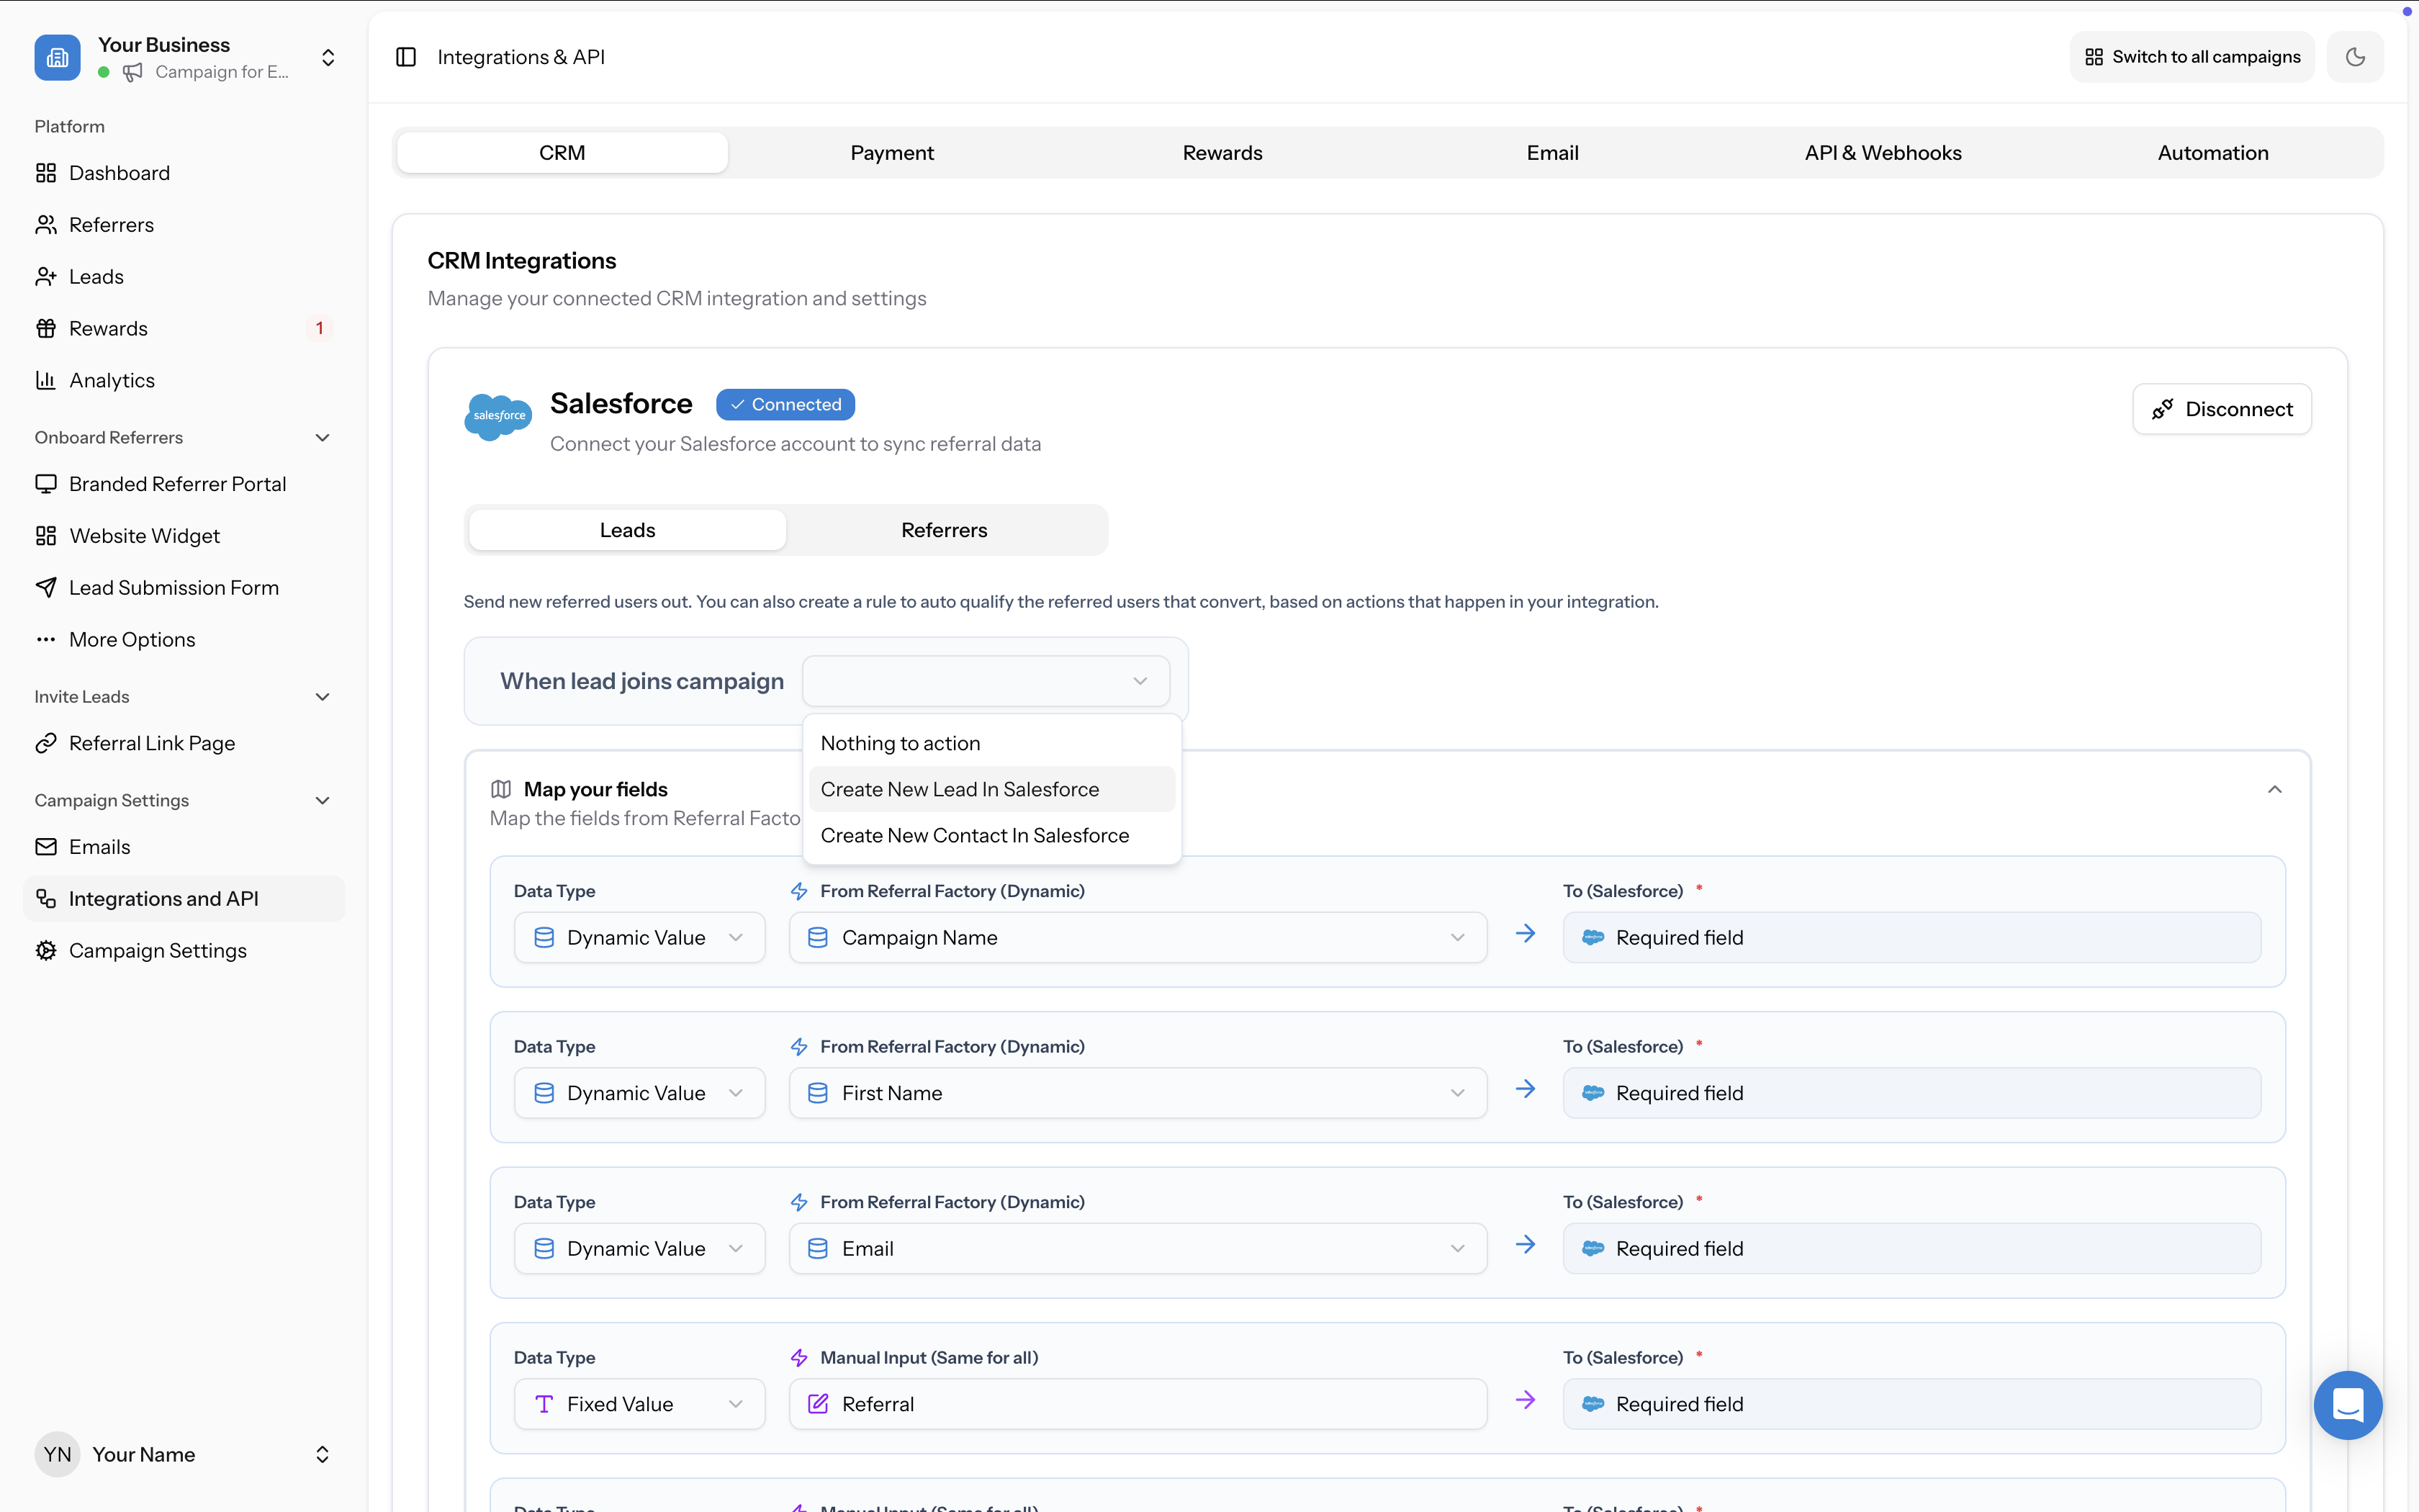Viewport: 2419px width, 1512px height.
Task: Open Emails via the envelope icon
Action: tap(46, 846)
